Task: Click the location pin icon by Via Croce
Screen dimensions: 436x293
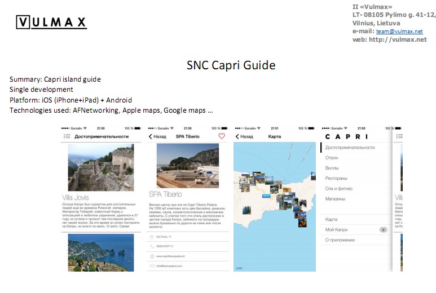Action: (152, 237)
